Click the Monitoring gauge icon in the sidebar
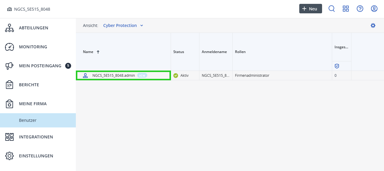This screenshot has height=171, width=384. (9, 47)
